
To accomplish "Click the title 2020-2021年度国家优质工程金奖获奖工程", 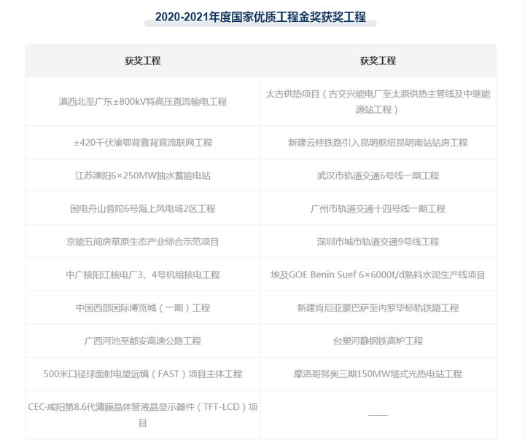I will coord(260,17).
